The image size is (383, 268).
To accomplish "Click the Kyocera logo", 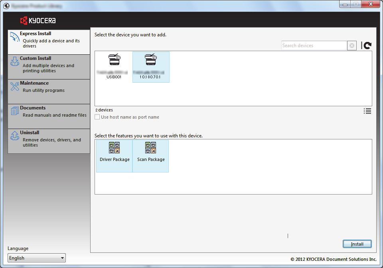I will point(38,20).
